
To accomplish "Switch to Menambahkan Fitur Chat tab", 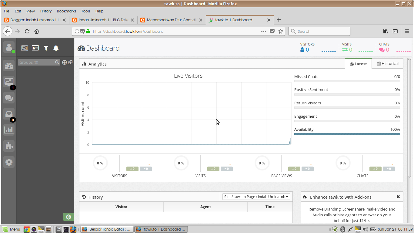I will tap(172, 20).
